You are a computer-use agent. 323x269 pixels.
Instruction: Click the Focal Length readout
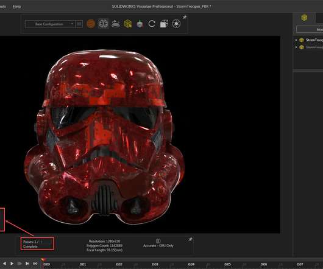click(104, 250)
